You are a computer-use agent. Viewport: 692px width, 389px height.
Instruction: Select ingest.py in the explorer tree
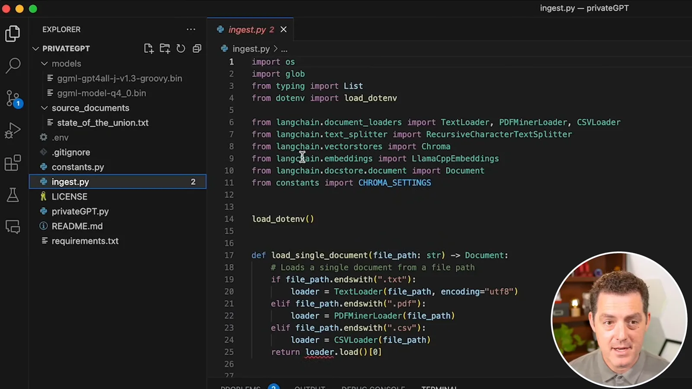click(x=118, y=182)
